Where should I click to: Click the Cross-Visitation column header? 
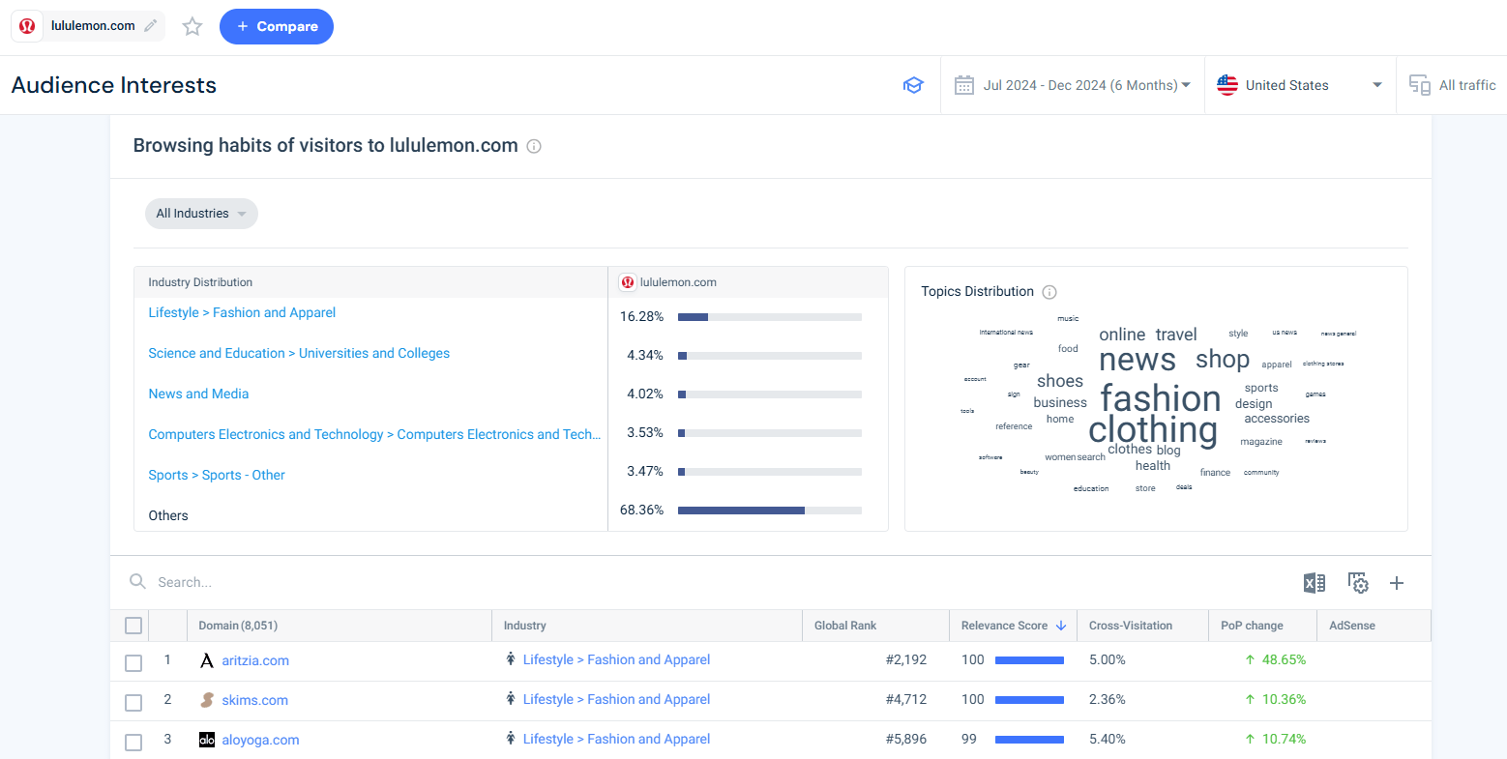pyautogui.click(x=1130, y=626)
